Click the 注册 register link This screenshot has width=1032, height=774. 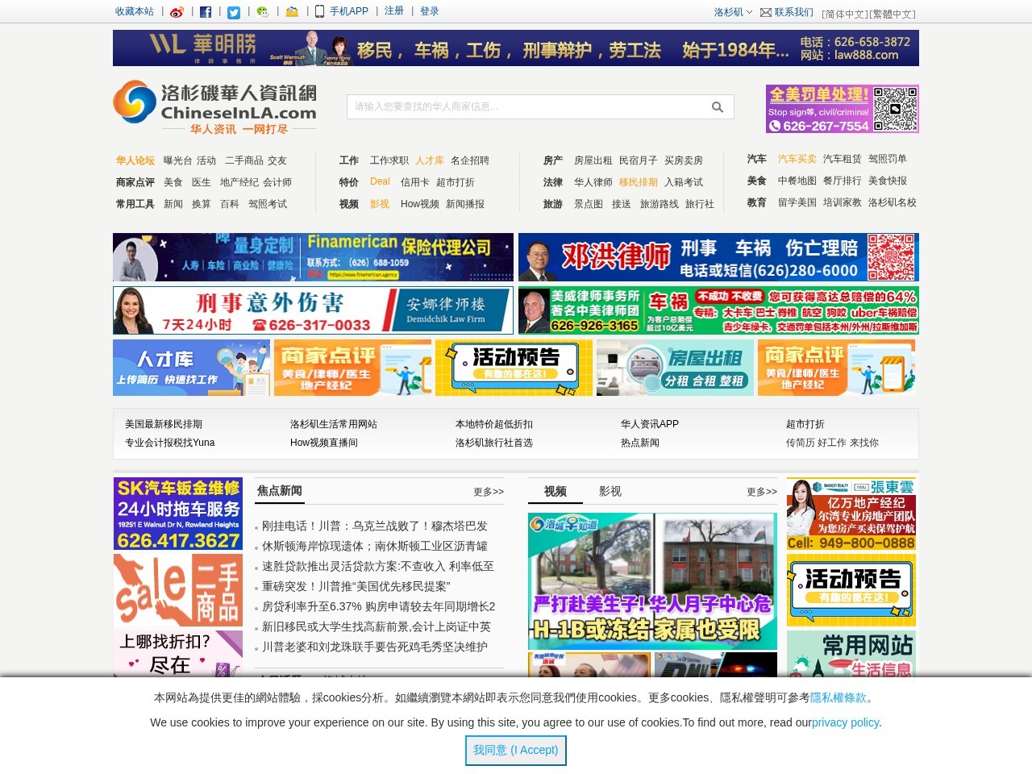[x=394, y=11]
